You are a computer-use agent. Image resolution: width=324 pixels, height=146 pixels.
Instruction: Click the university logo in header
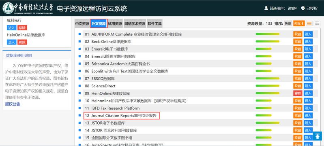(8, 8)
